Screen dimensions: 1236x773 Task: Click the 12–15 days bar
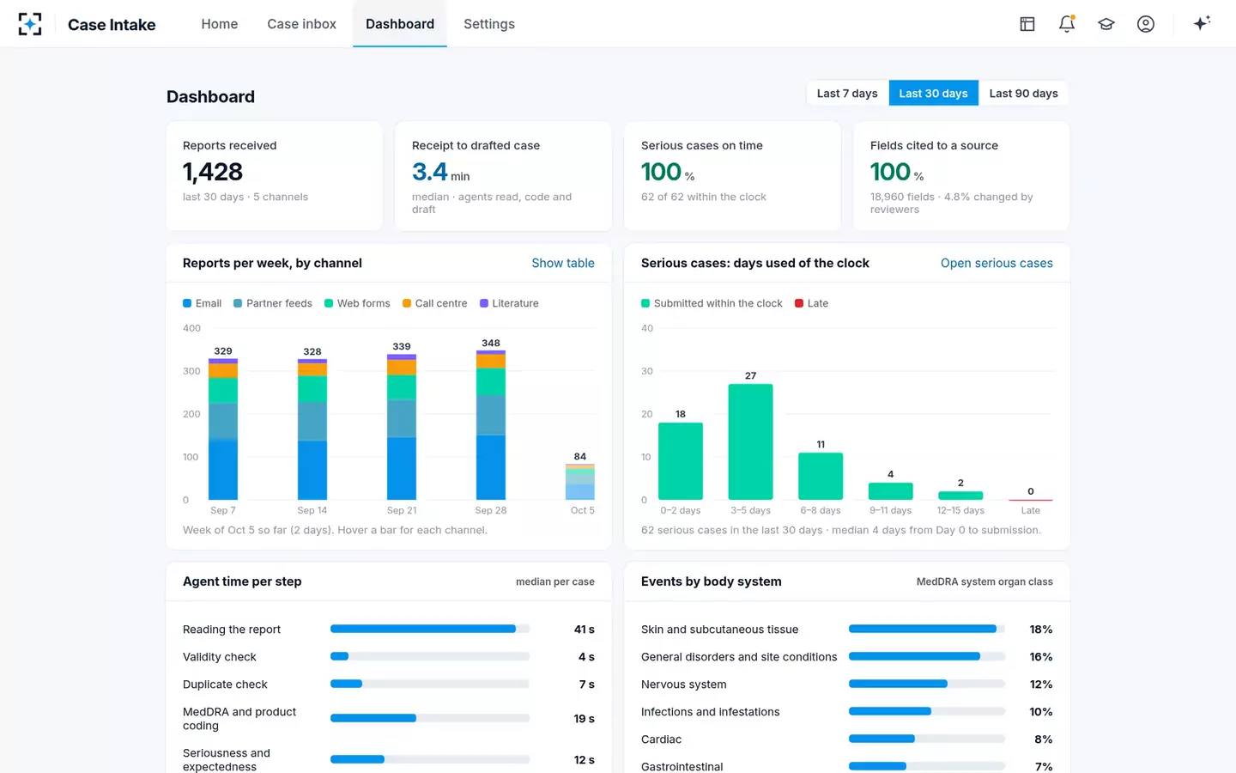[960, 496]
